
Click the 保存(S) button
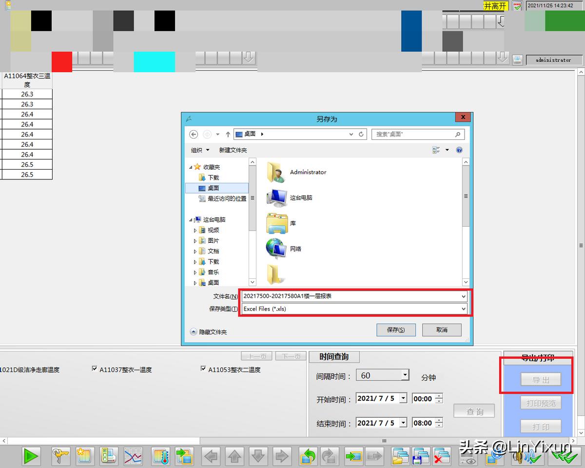click(x=396, y=330)
